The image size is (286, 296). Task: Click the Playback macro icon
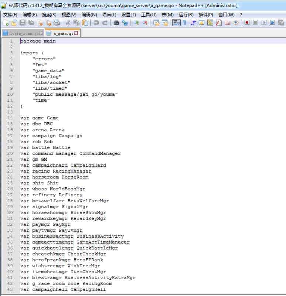click(264, 23)
